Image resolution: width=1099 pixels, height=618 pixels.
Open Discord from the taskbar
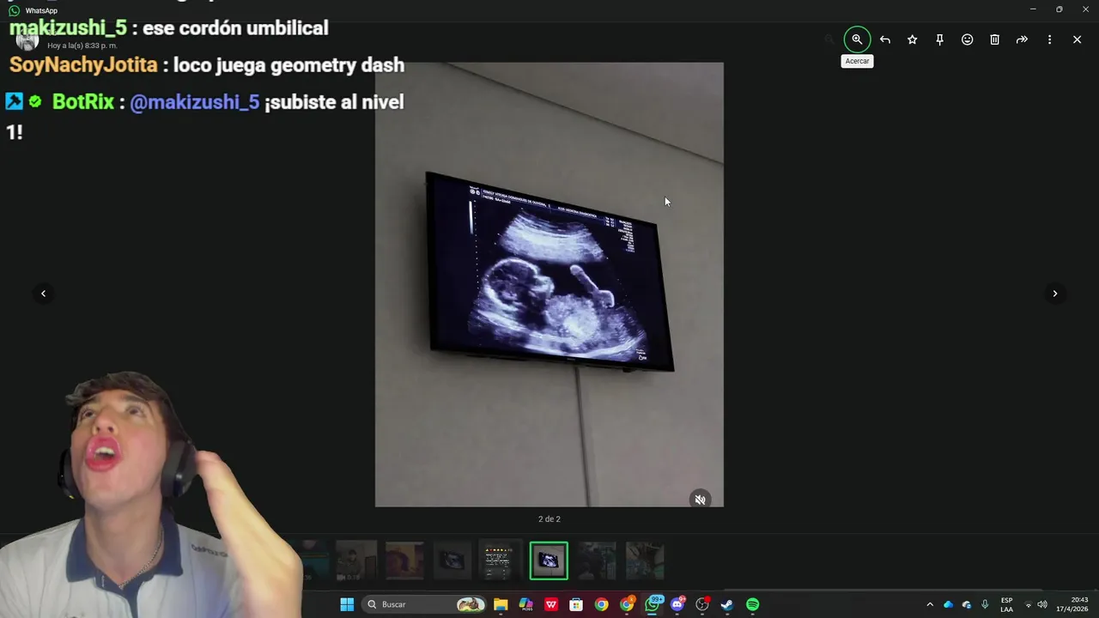pos(677,604)
